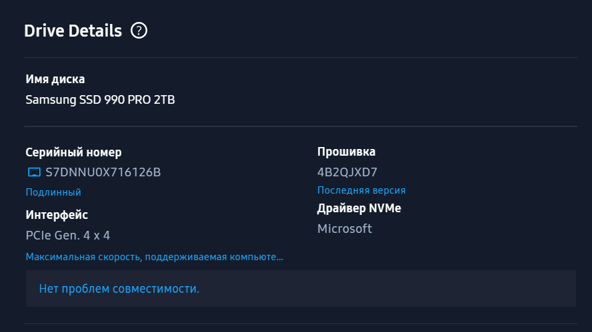Click the Нет проблем совместимости message
The width and height of the screenshot is (592, 332).
[x=119, y=289]
